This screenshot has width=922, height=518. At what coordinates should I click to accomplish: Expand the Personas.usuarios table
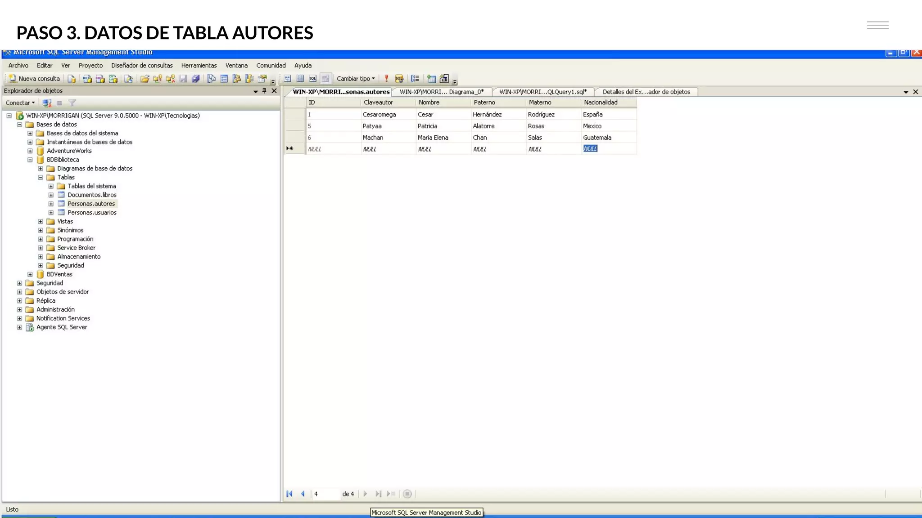[x=51, y=213]
